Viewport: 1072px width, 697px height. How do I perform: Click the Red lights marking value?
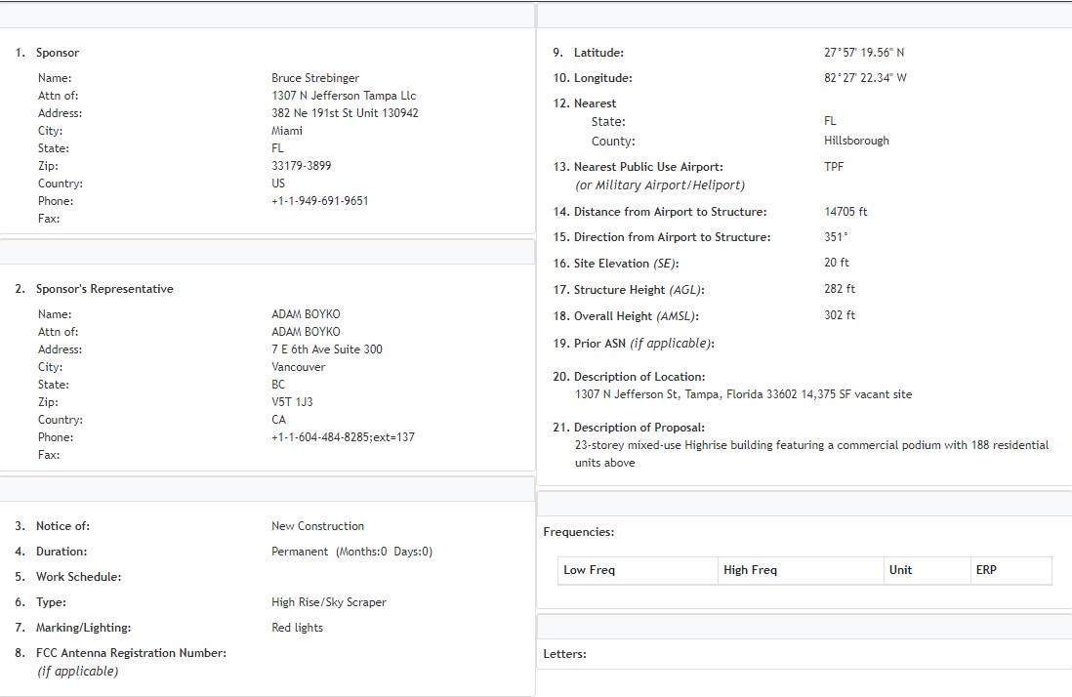point(297,628)
